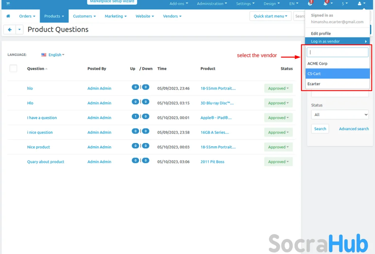Screen dimensions: 375x254
Task: Open the currency dollar sign menu
Action: [344, 4]
